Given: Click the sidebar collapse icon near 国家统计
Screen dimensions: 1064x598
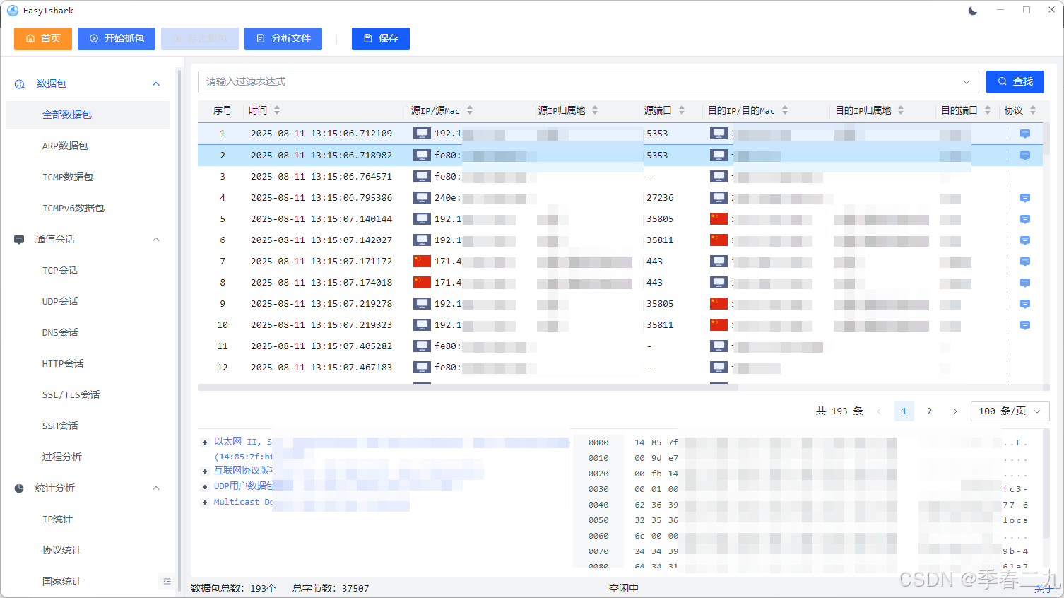Looking at the screenshot, I should pyautogui.click(x=167, y=581).
